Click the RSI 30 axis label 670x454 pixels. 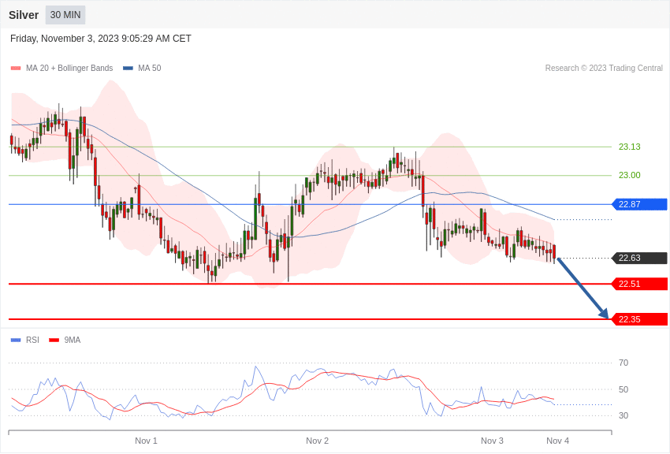623,415
